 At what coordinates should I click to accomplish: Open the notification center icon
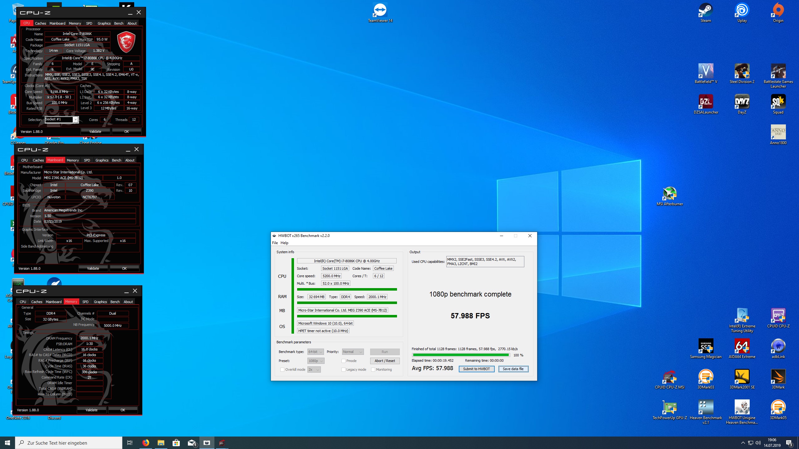pos(789,443)
